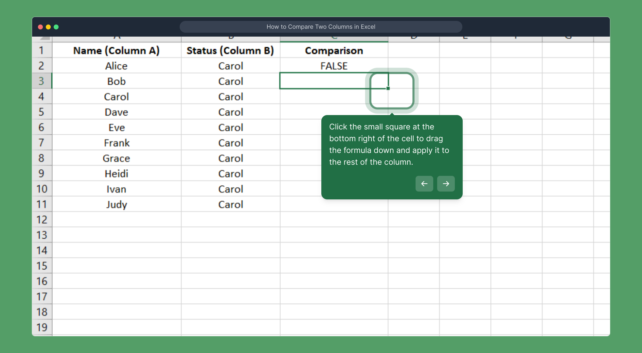Image resolution: width=642 pixels, height=353 pixels.
Task: Click the red close traffic light
Action: (x=40, y=27)
